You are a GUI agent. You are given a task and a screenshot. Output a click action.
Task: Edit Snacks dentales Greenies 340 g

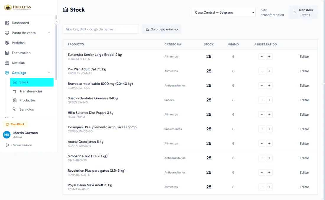(304, 100)
